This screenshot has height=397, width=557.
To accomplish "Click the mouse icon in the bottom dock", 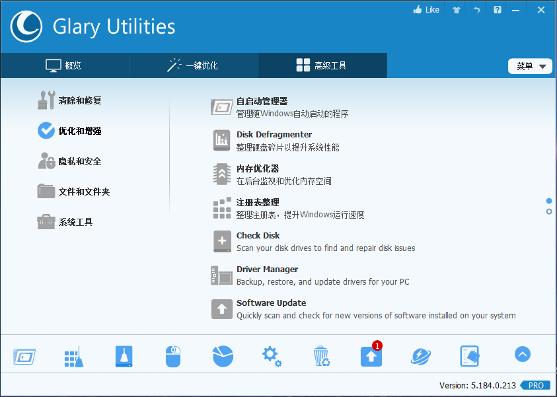I will [x=173, y=356].
